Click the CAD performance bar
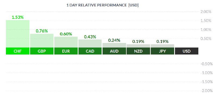The image size is (215, 98). [90, 43]
